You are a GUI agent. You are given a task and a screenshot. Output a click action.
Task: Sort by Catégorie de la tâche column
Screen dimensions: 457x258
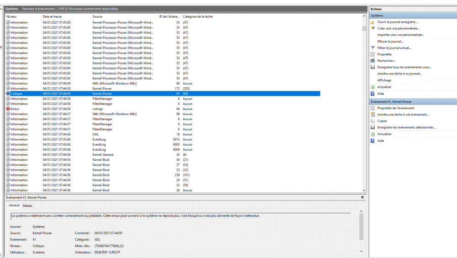click(x=250, y=16)
